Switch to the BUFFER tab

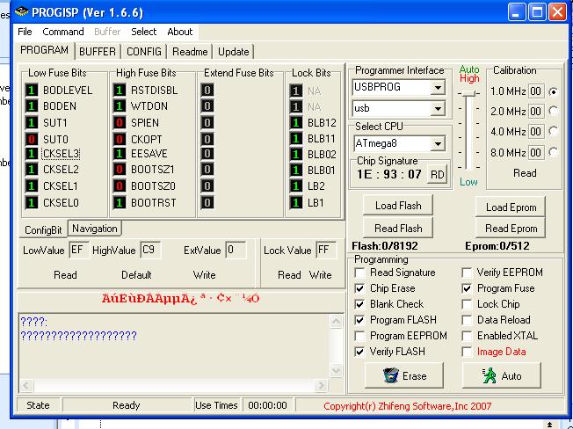98,51
